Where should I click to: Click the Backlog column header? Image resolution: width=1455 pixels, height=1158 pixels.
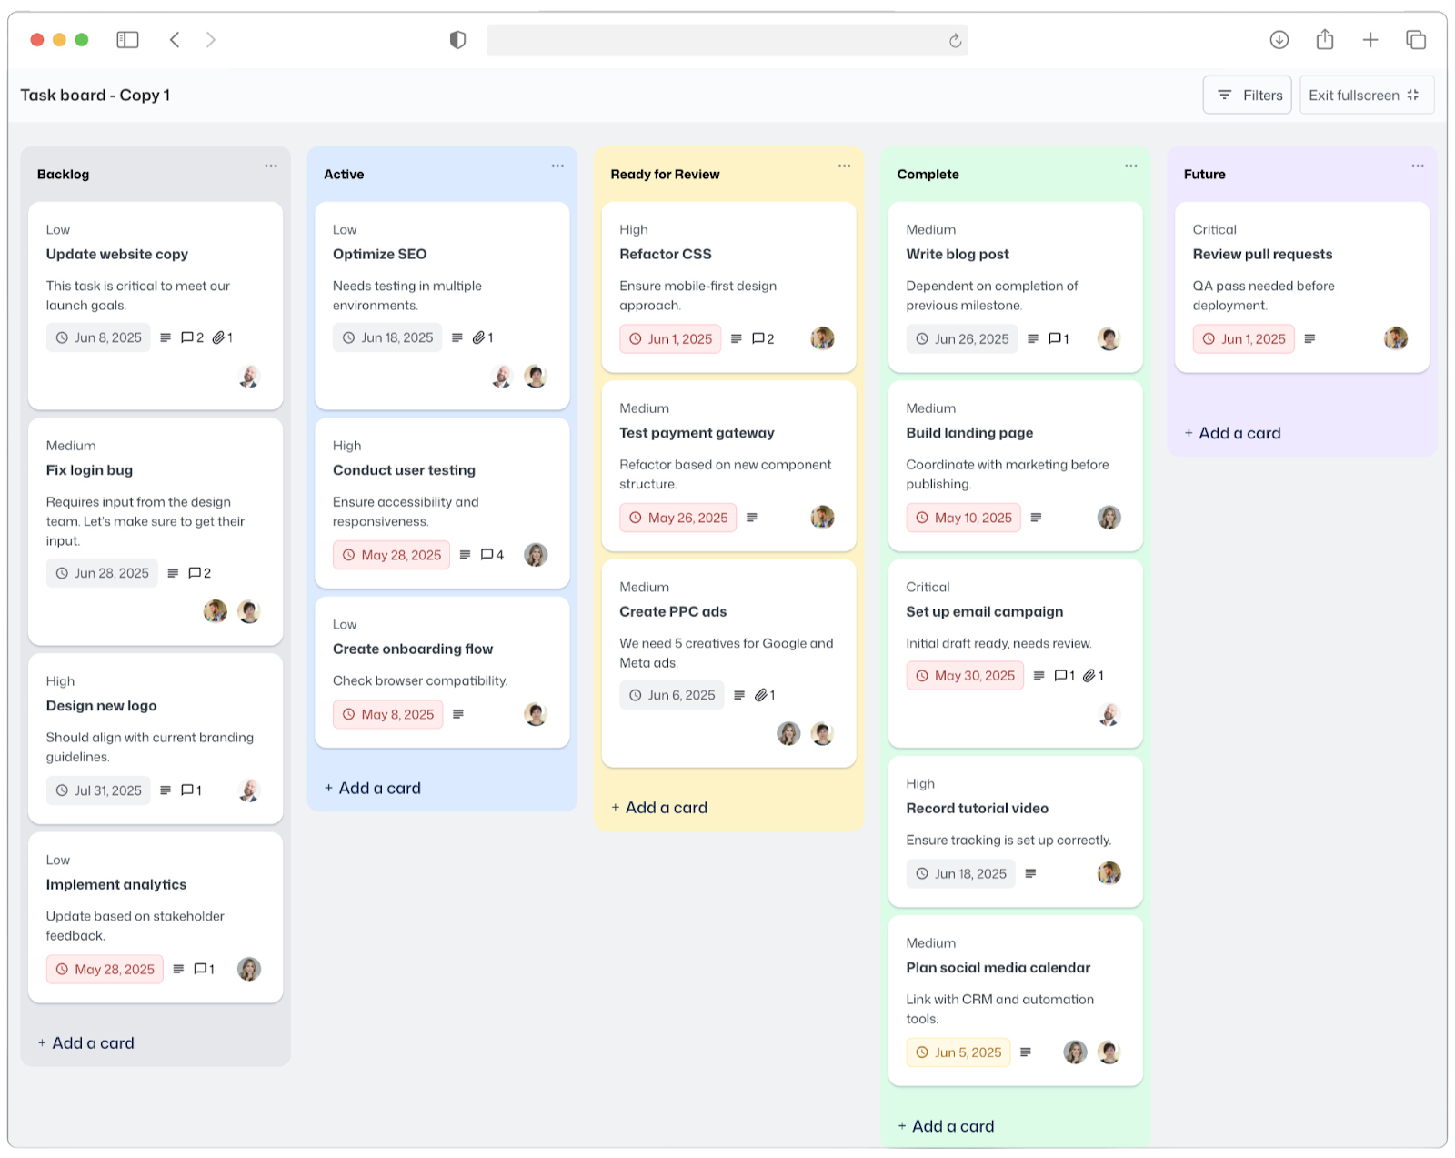[64, 175]
